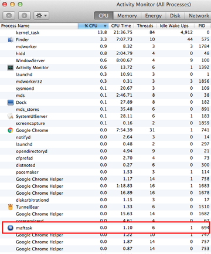Select the hidd process
The image size is (211, 254).
pos(21,53)
